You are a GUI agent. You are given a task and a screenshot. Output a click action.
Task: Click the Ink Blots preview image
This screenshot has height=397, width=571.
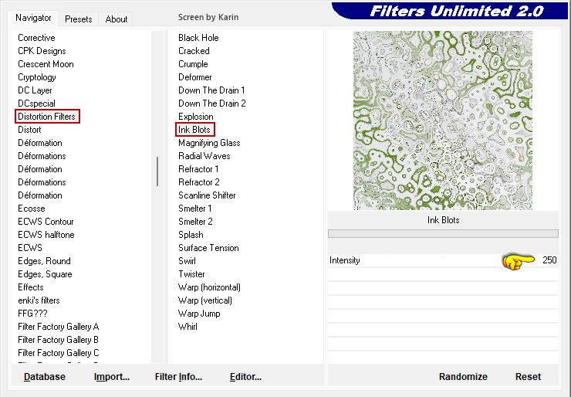pyautogui.click(x=442, y=120)
